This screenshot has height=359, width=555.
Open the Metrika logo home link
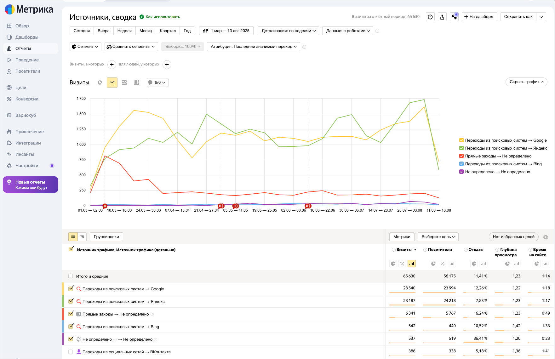tap(29, 9)
